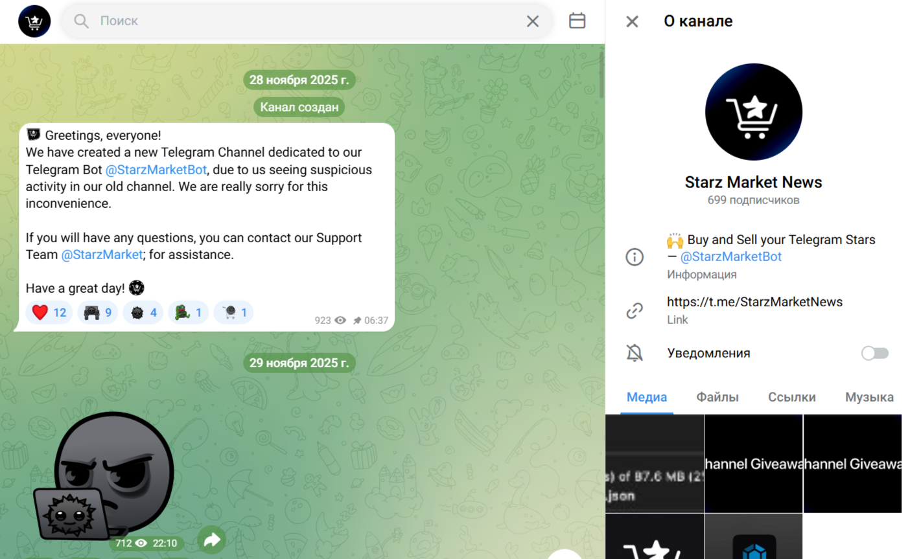Click the 29 ноября 2025 г. date badge
This screenshot has height=559, width=908.
299,363
